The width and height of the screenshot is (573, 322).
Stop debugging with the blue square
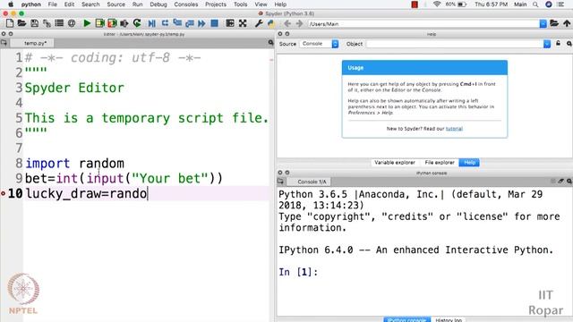click(x=215, y=24)
